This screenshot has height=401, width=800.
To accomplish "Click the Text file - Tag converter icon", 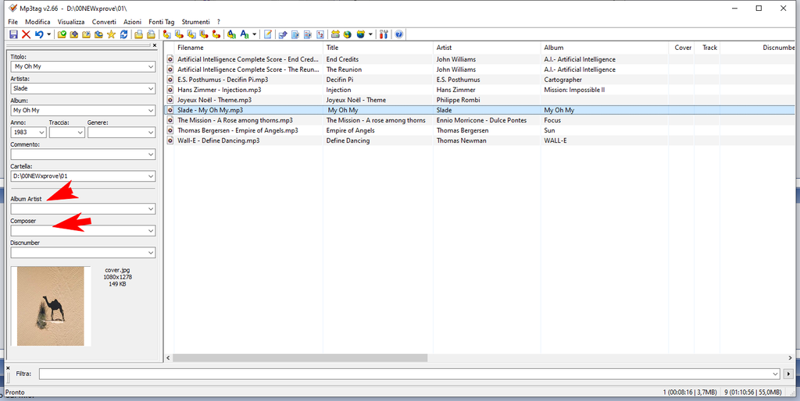I will (204, 34).
